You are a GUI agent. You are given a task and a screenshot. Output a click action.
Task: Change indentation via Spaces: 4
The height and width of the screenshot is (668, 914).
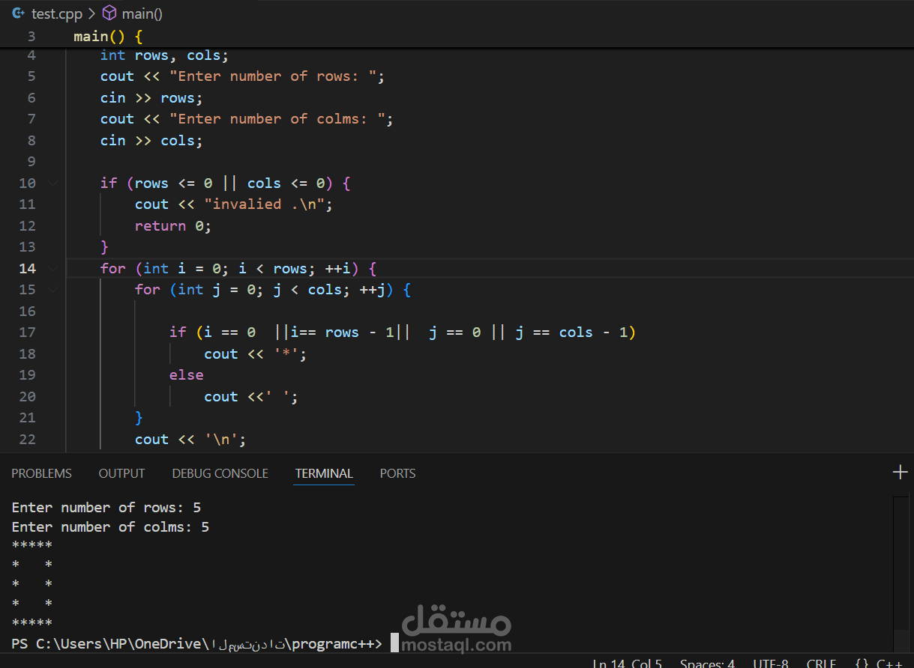tap(707, 664)
